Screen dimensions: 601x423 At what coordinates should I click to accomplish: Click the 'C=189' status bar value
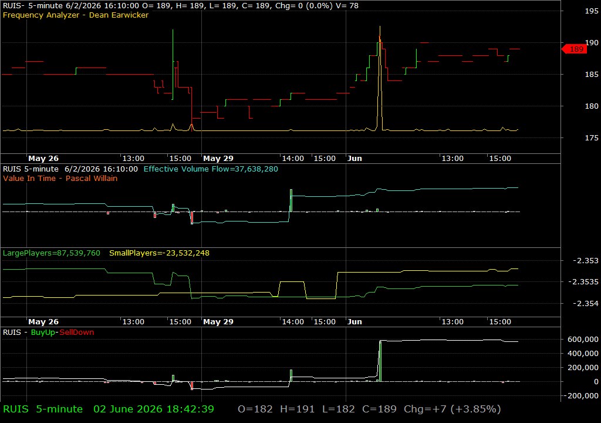(x=379, y=409)
